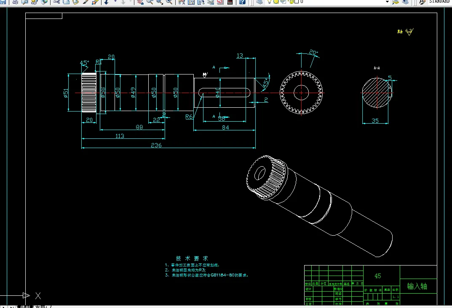This screenshot has height=308, width=452.
Task: Select the R6 radius label
Action: pos(189,117)
